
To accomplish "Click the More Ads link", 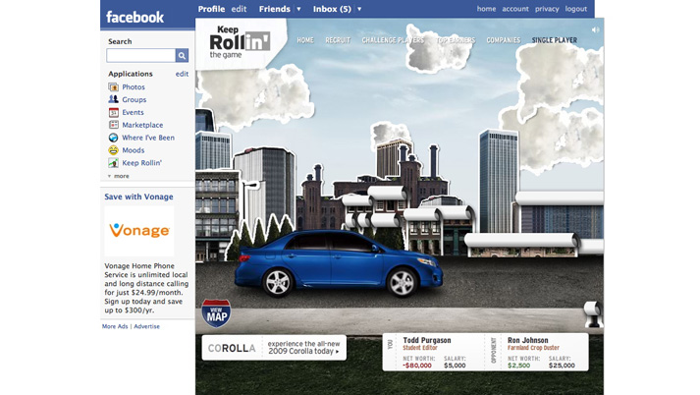I will 115,326.
